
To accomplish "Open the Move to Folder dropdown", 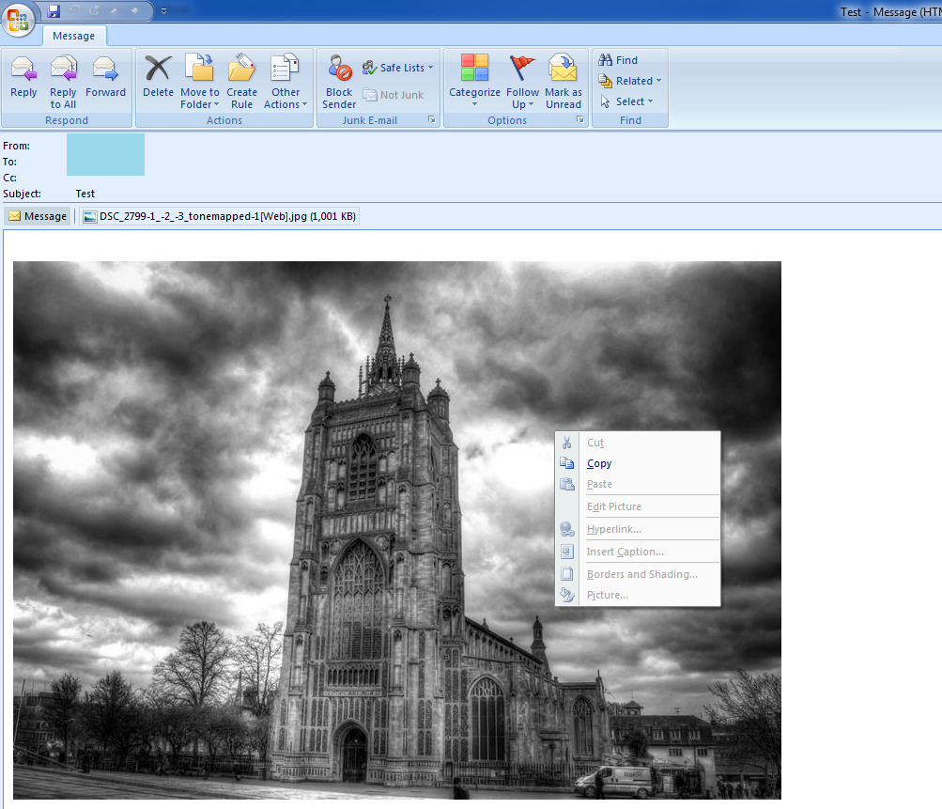I will [199, 82].
